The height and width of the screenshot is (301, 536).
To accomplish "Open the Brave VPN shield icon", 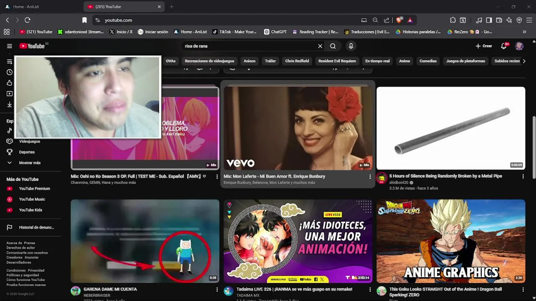I will [x=519, y=20].
